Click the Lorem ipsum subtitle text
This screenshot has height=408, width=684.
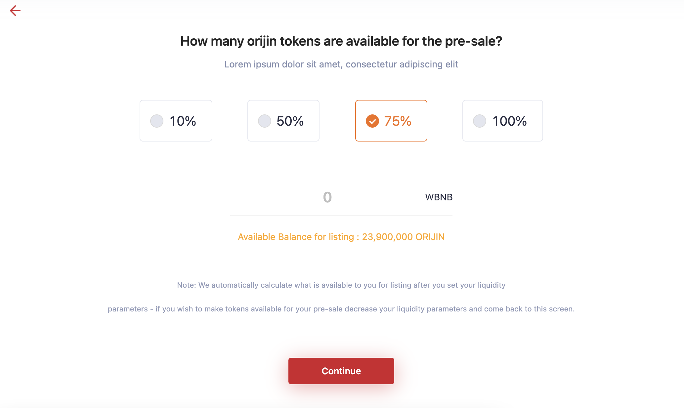[341, 64]
